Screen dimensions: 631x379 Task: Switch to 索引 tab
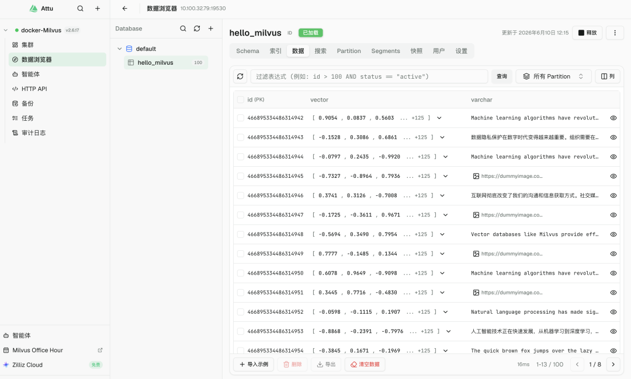point(275,51)
